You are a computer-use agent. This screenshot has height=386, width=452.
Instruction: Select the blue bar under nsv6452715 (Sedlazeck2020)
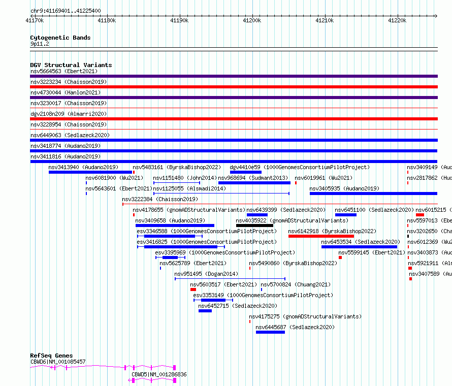click(x=205, y=311)
